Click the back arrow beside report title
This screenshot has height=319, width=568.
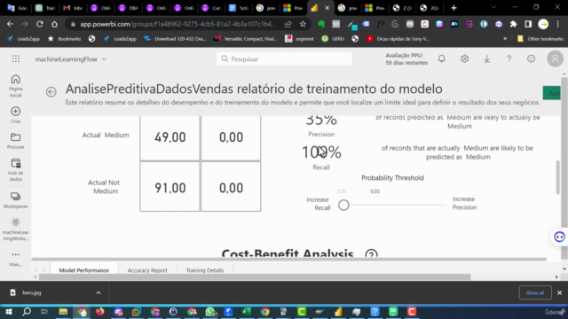51,92
